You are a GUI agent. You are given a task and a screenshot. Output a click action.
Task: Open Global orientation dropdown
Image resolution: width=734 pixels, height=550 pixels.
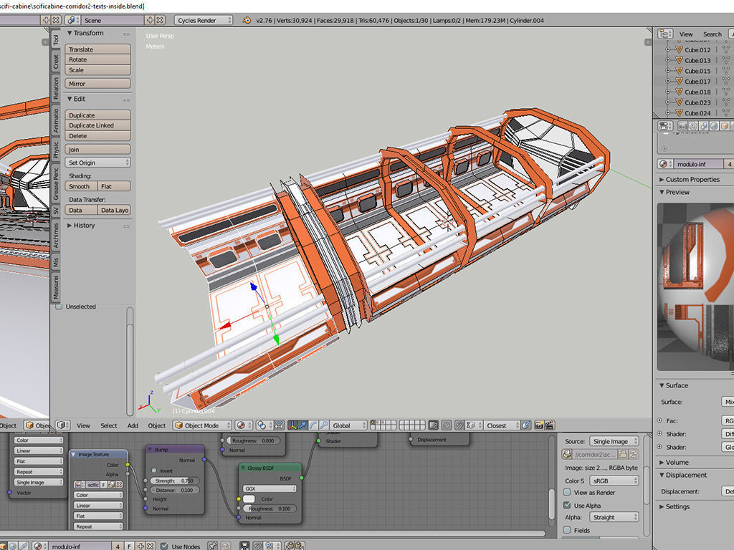[348, 425]
